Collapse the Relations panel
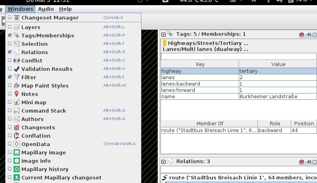 [163, 162]
